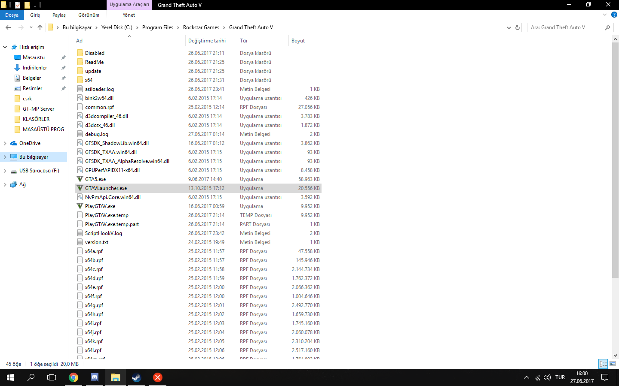
Task: Click Rockstar Games in the breadcrumb path
Action: point(201,27)
